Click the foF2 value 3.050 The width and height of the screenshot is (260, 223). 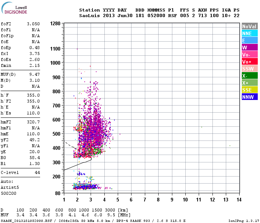[x=33, y=24]
